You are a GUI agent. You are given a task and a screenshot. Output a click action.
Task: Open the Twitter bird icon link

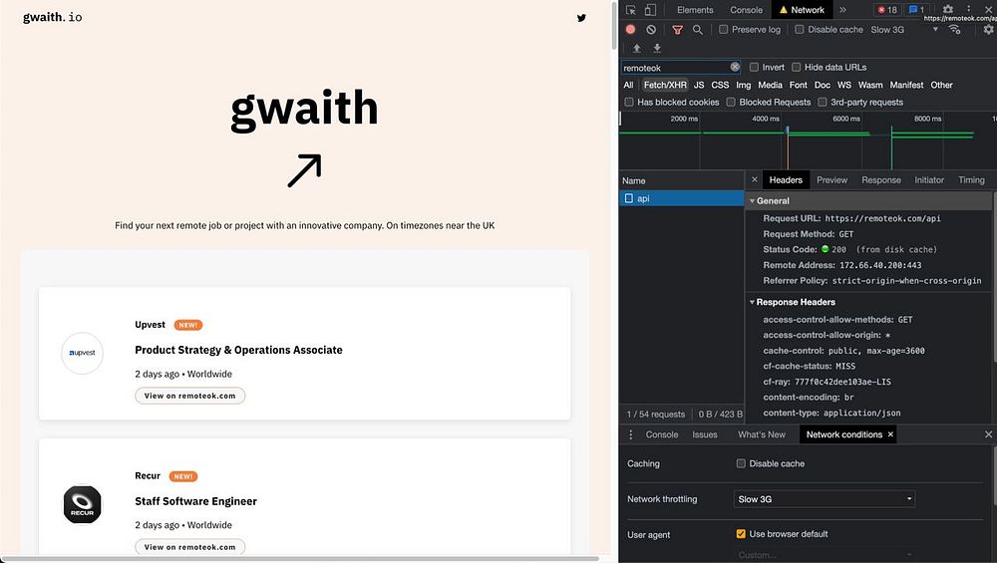click(581, 18)
